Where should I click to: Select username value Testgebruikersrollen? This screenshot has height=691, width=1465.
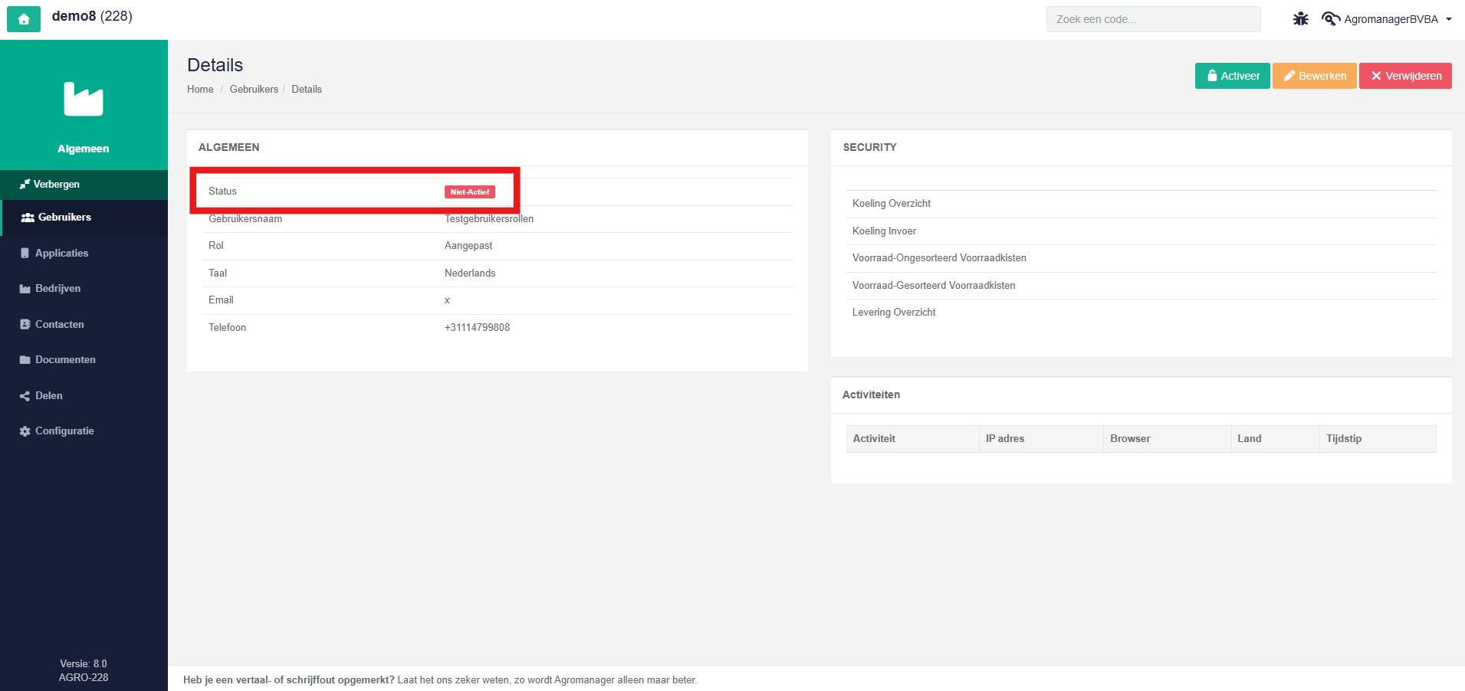[489, 219]
